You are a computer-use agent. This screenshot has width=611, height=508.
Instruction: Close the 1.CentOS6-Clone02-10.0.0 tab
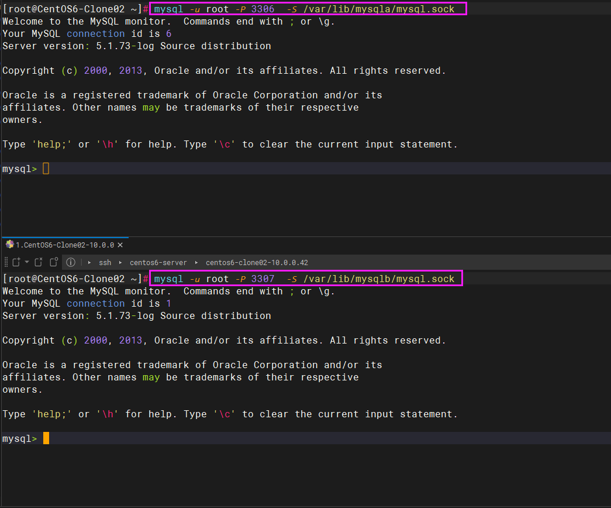click(120, 245)
